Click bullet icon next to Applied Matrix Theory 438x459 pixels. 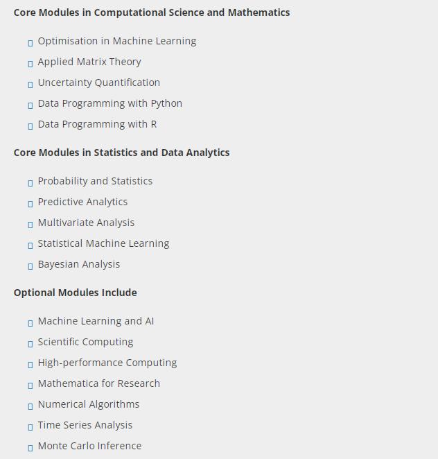click(30, 64)
